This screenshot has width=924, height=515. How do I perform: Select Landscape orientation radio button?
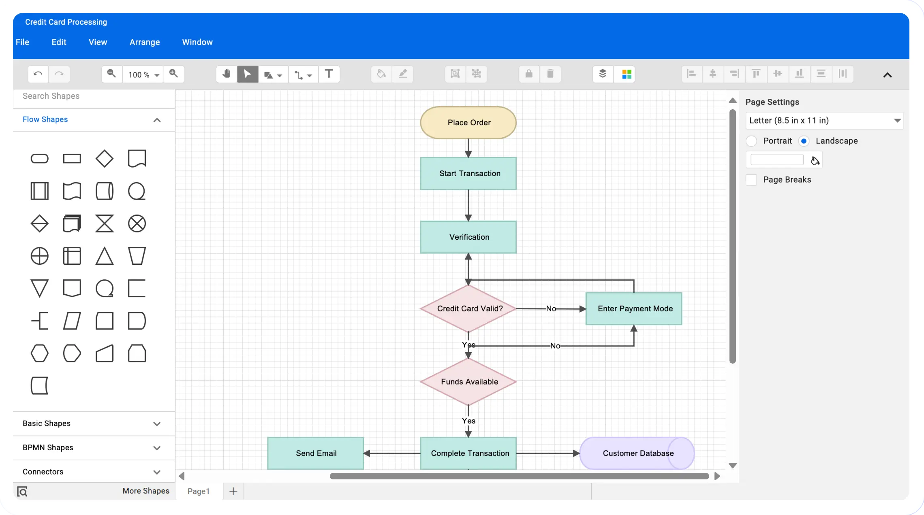point(804,141)
